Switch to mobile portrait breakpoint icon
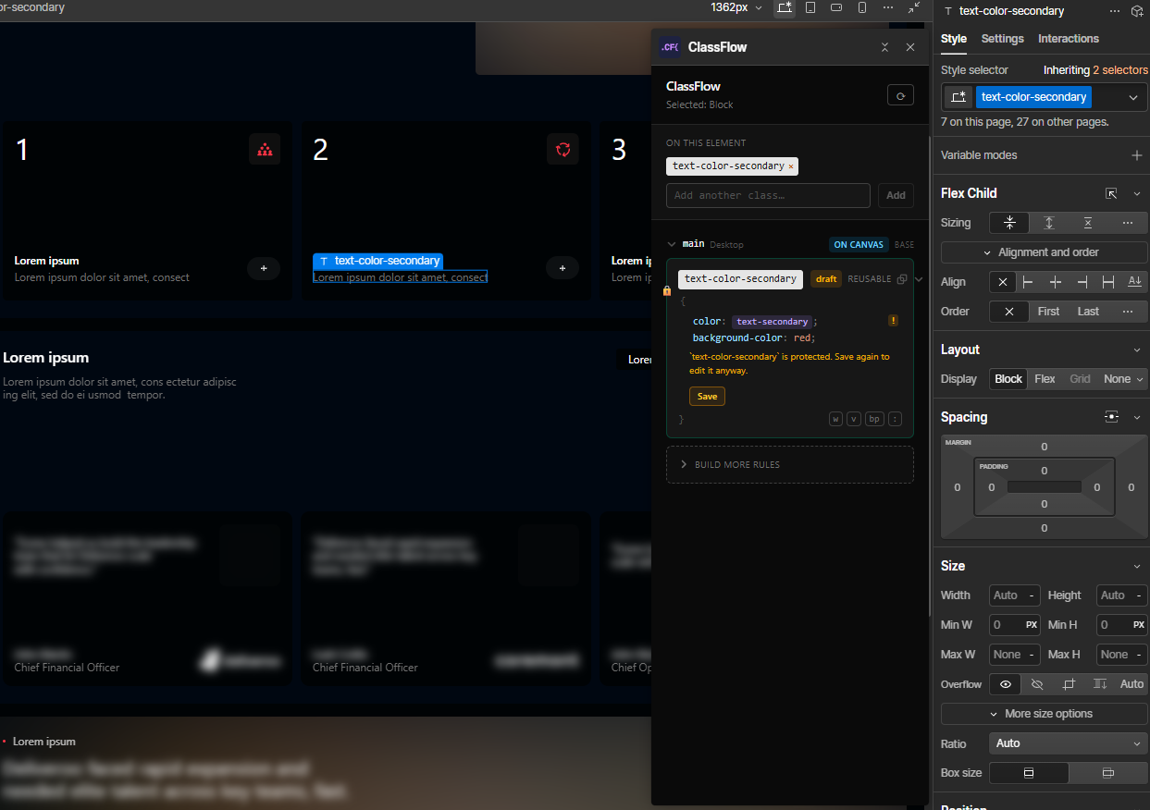 [x=862, y=7]
